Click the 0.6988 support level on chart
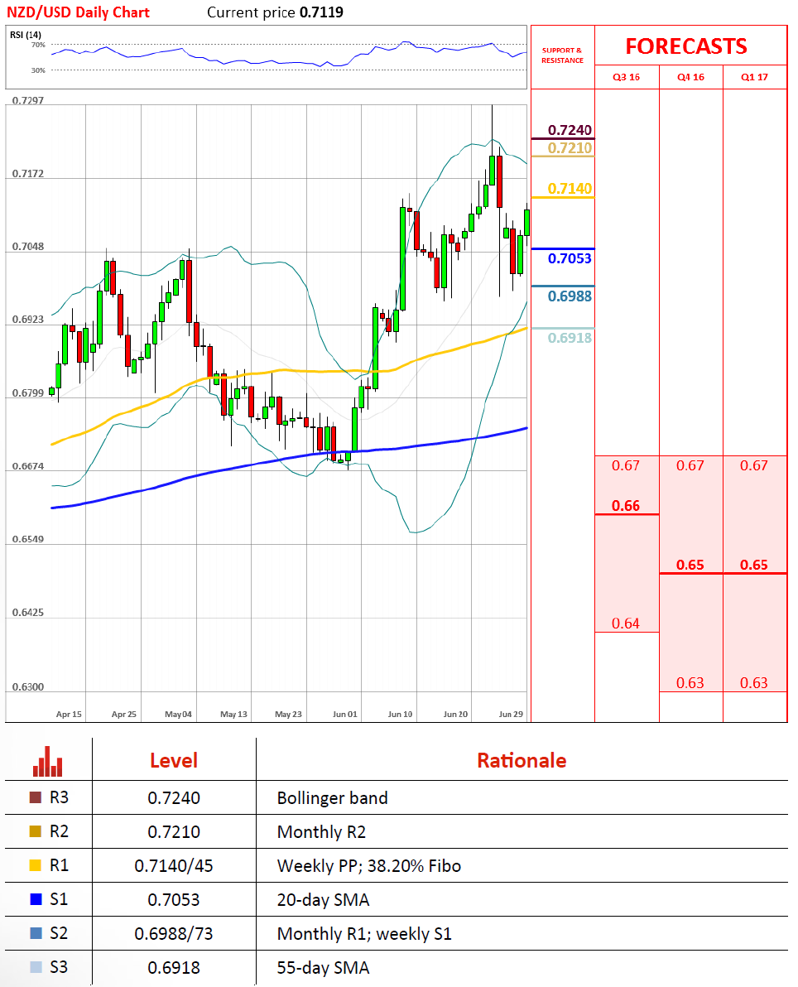Image resolution: width=798 pixels, height=987 pixels. [570, 296]
